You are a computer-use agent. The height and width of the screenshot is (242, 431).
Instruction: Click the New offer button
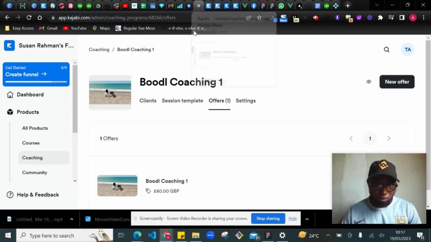tap(397, 82)
